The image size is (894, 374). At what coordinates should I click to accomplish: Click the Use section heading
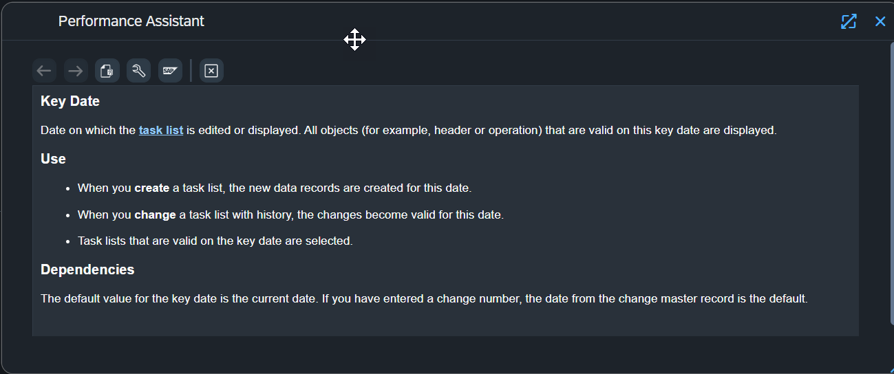[53, 159]
